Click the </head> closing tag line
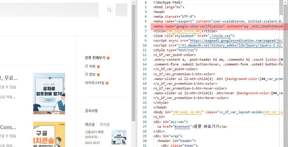This screenshot has width=288, height=147. [x=160, y=107]
